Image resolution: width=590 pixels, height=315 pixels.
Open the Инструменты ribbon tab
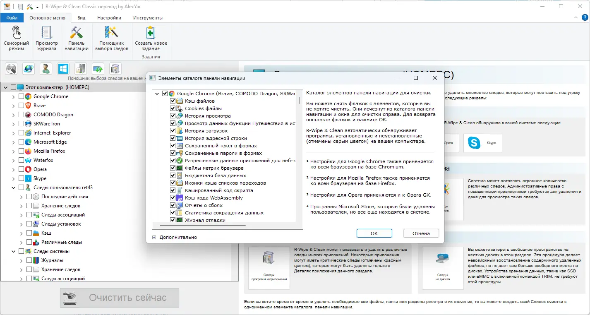pos(148,18)
